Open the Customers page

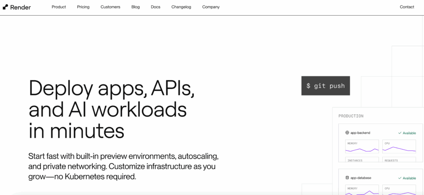pos(110,7)
